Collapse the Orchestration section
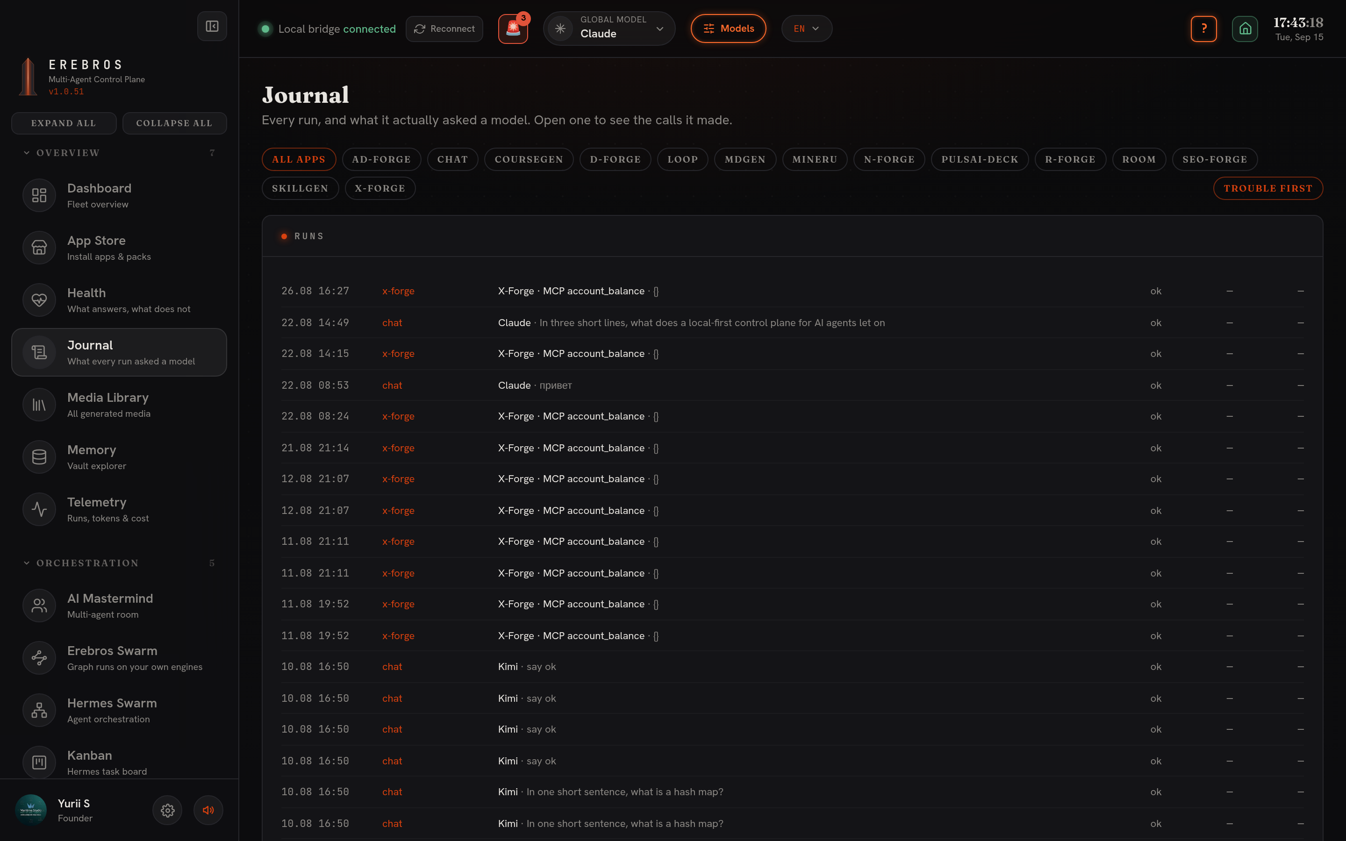The width and height of the screenshot is (1346, 841). [x=118, y=563]
